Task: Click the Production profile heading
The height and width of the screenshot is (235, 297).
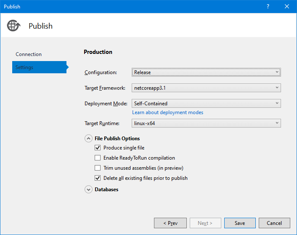Action: click(98, 52)
